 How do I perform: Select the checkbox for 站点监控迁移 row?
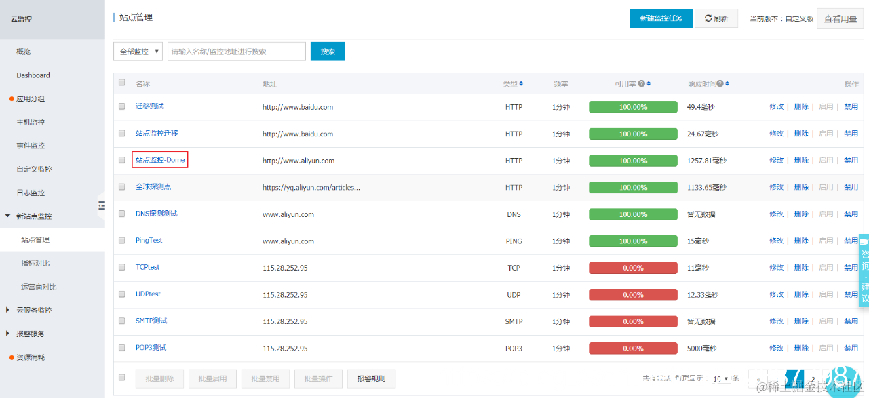click(122, 134)
